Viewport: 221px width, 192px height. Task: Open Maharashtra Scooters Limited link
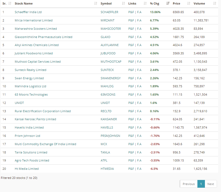pyautogui.click(x=36, y=29)
